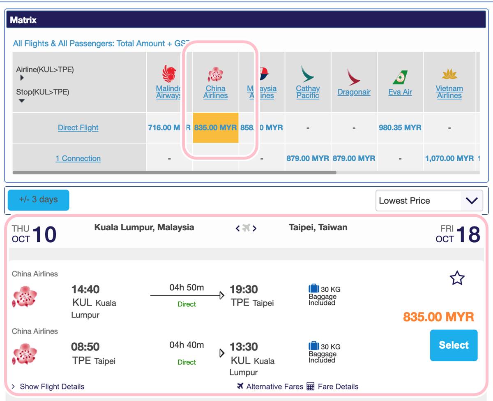Click the 1,070.00 MYR Vietnam Airlines fare
Viewport: 493px width, 401px height.
pos(449,158)
